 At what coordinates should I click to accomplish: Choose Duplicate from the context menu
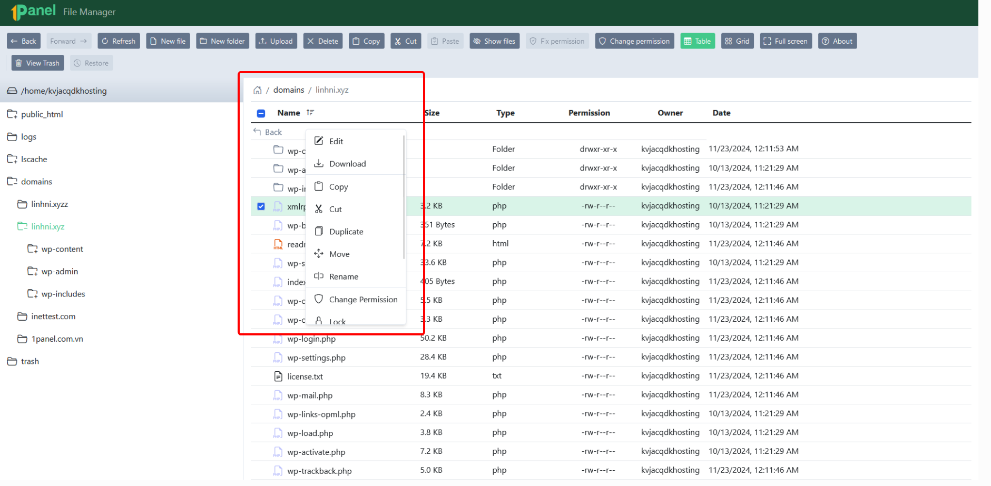(x=356, y=232)
